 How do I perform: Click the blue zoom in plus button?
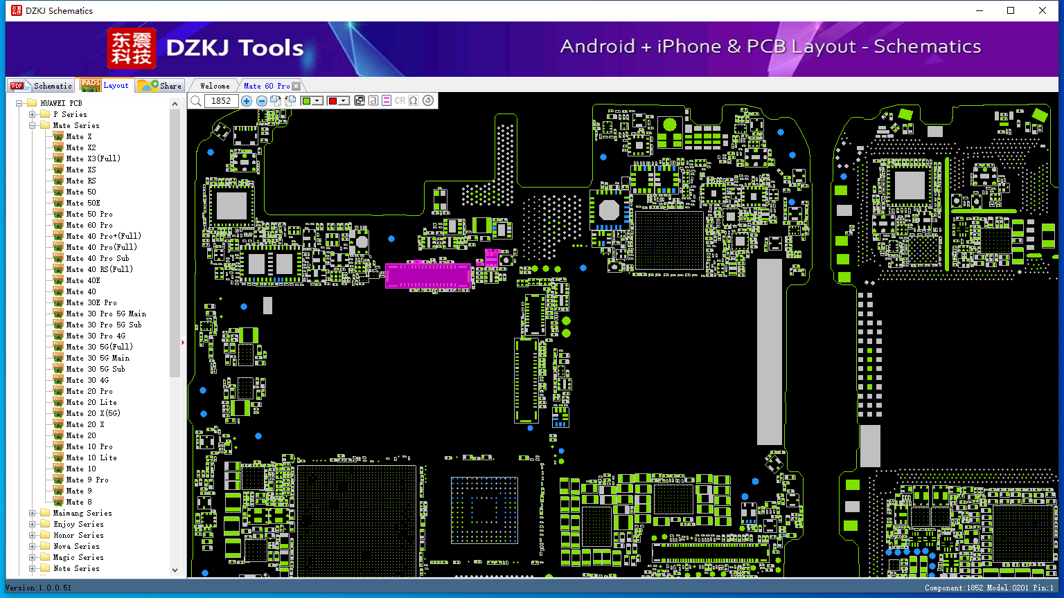pyautogui.click(x=247, y=101)
